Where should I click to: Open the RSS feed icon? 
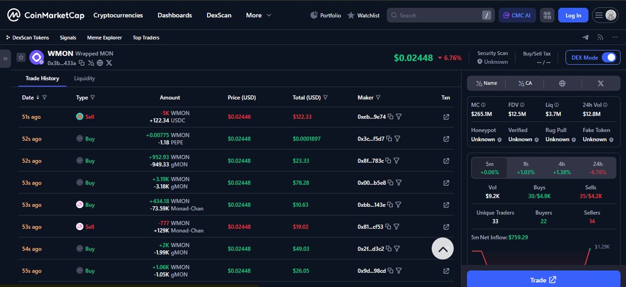(600, 38)
